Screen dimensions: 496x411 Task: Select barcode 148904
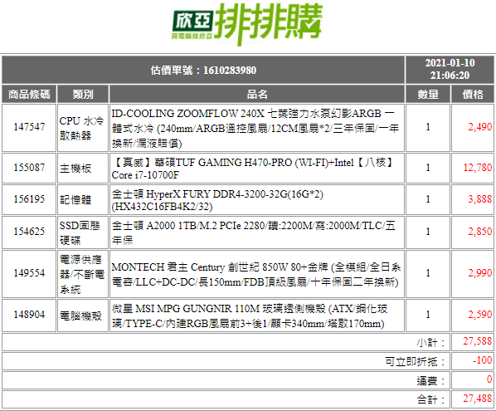point(29,315)
